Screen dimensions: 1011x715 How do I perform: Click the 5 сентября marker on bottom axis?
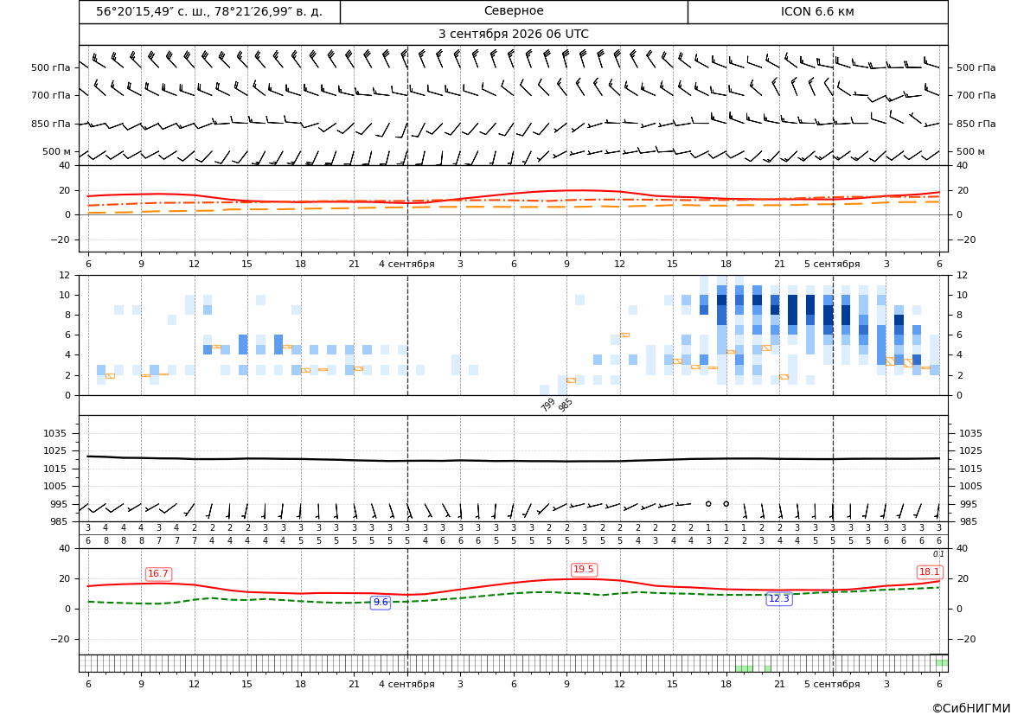[x=832, y=684]
